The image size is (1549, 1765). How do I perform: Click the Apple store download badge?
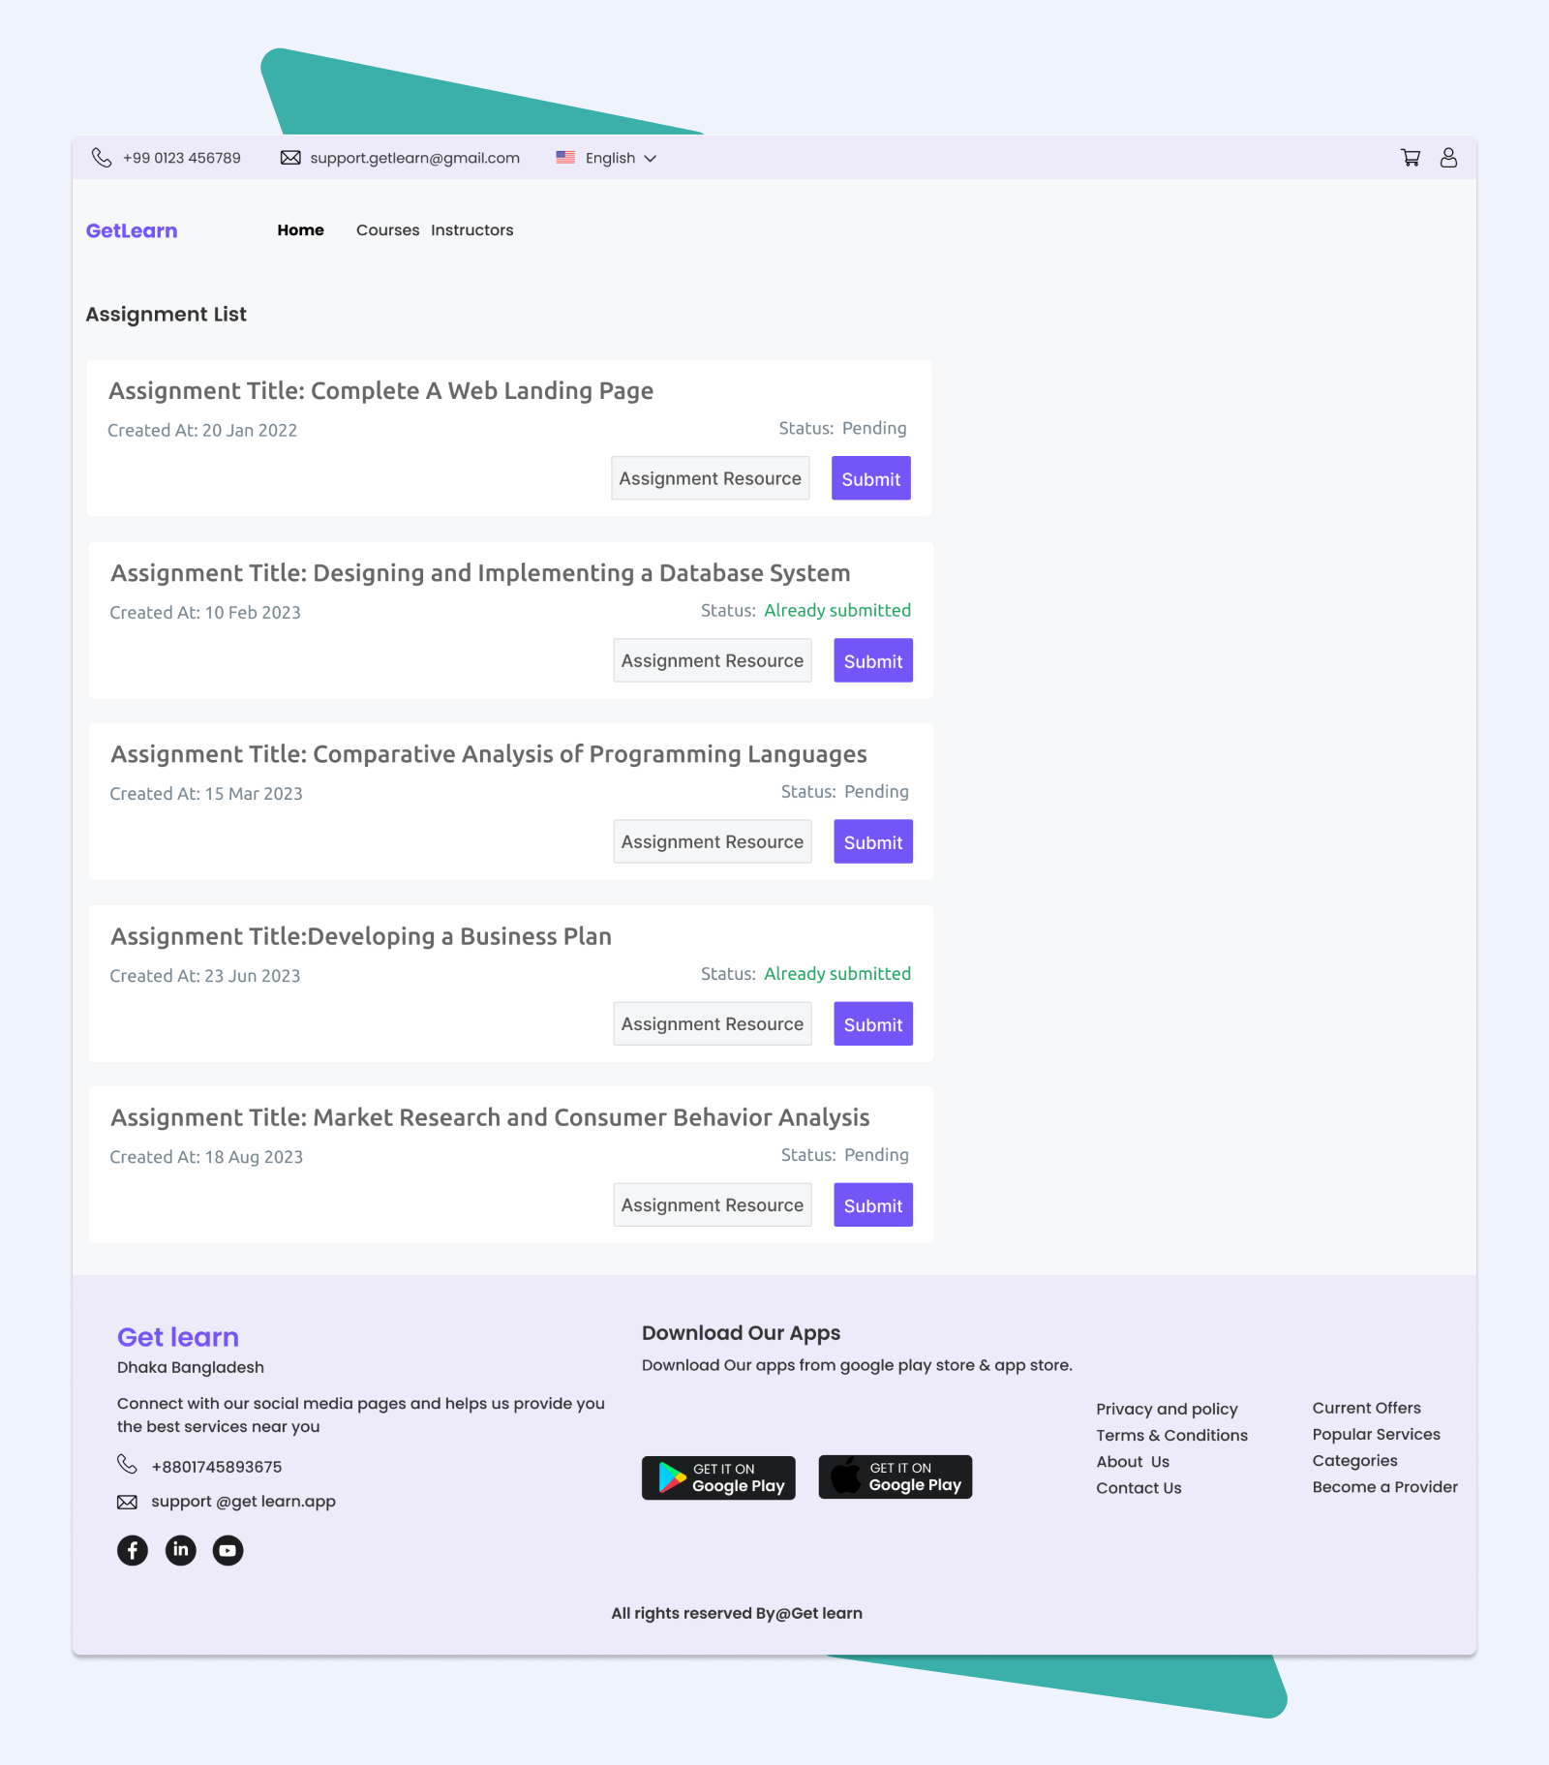coord(896,1477)
